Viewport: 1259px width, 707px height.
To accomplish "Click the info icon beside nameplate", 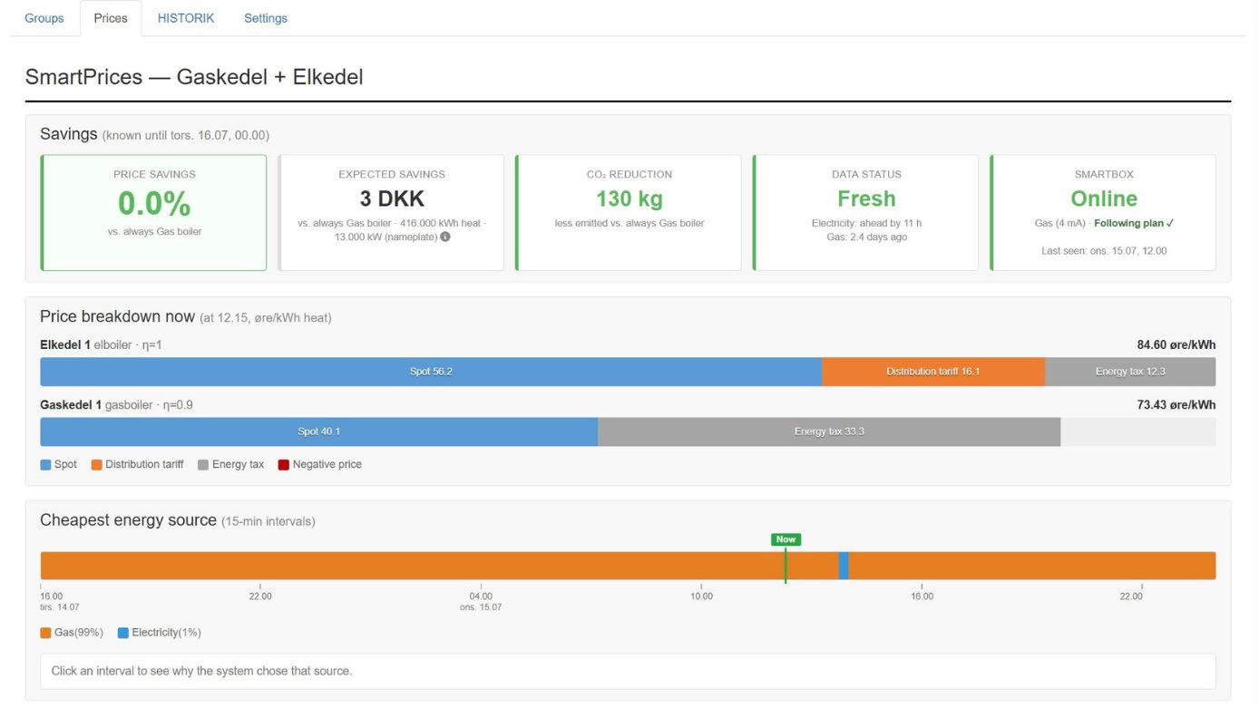I will (x=445, y=237).
